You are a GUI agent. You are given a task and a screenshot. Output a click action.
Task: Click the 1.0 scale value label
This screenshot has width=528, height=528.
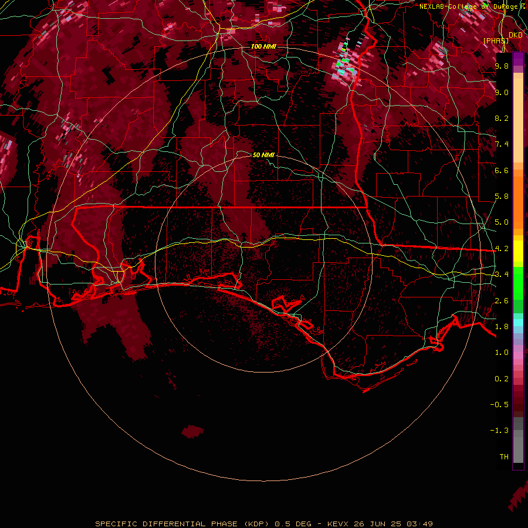point(502,353)
